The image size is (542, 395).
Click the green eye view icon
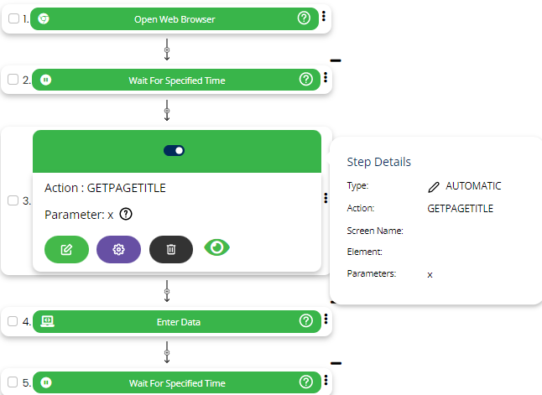[x=217, y=247]
